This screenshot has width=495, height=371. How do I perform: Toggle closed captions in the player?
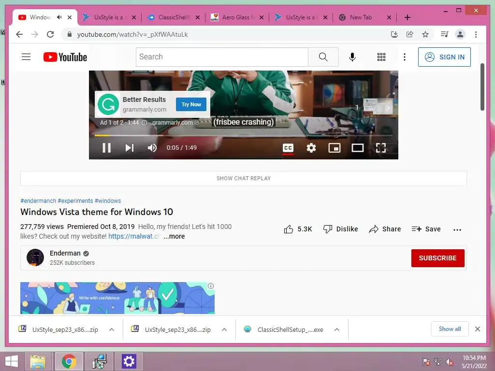coord(288,148)
